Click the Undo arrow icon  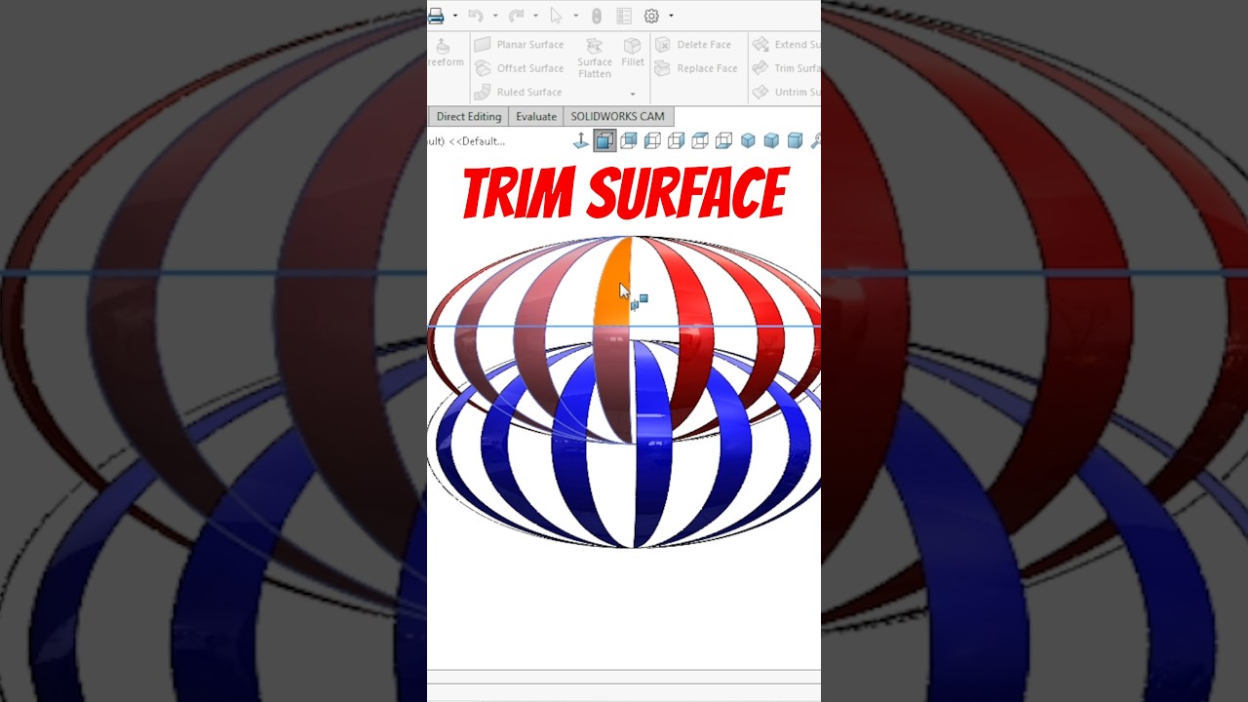[x=476, y=16]
